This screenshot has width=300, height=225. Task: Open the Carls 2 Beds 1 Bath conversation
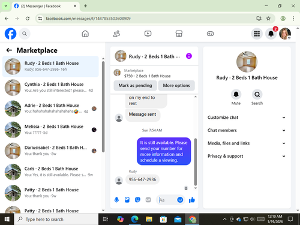pyautogui.click(x=50, y=172)
